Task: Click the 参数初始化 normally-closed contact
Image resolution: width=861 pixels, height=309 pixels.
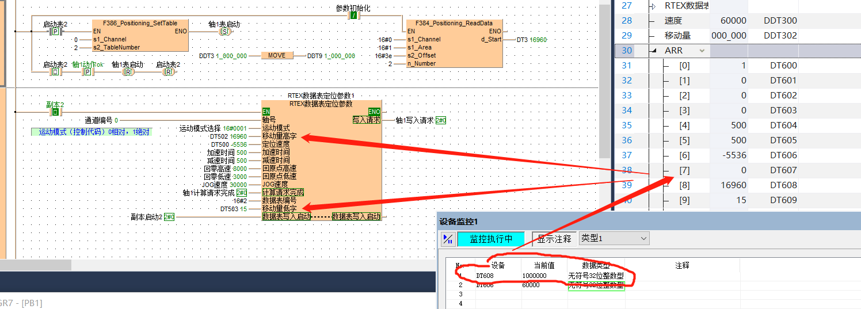Action: tap(354, 16)
